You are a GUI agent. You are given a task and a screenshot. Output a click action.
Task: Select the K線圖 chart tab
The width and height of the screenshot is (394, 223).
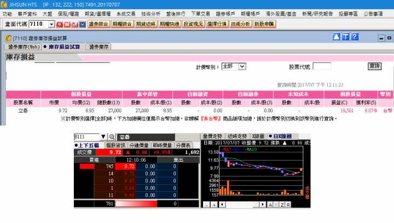[258, 136]
